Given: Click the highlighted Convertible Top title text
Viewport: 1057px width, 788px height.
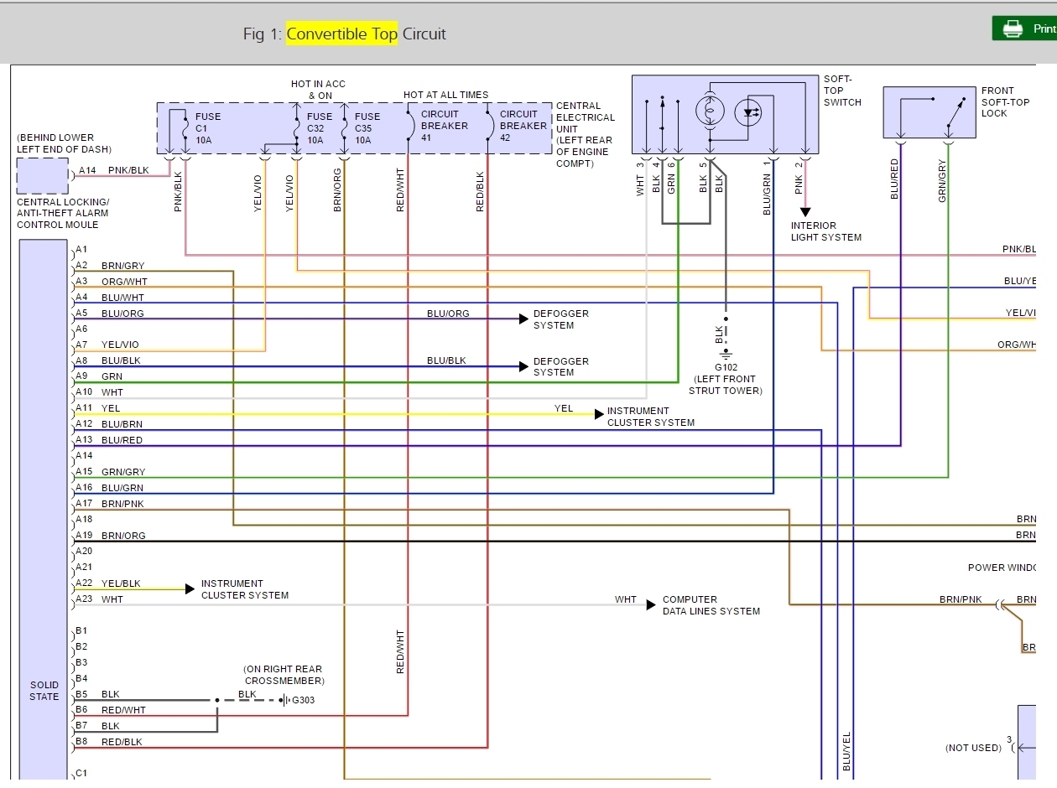Looking at the screenshot, I should tap(342, 34).
